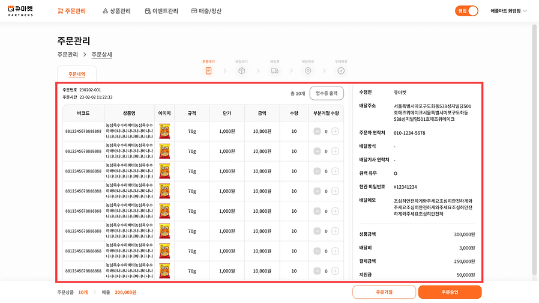Decrease partial reject quantity in the first row
Image resolution: width=539 pixels, height=303 pixels.
pos(318,131)
